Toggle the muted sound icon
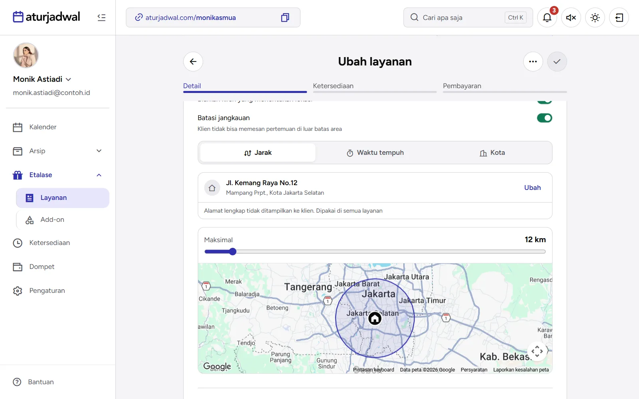Viewport: 639px width, 399px height. click(x=571, y=18)
